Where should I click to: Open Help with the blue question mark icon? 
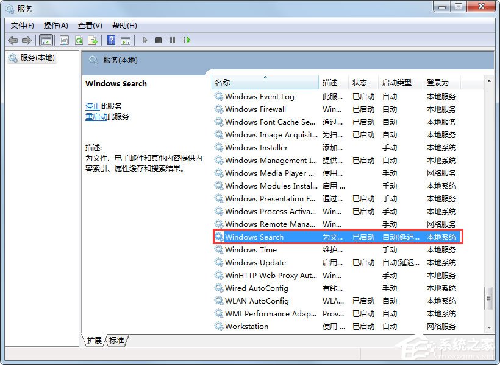pos(112,40)
